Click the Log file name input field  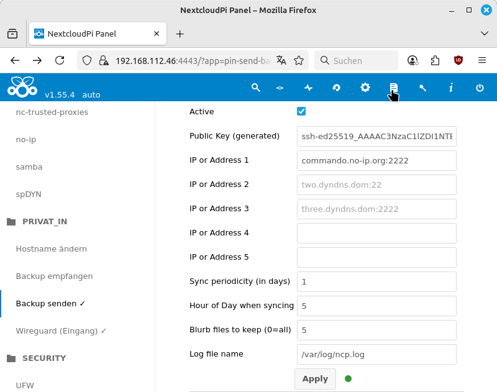(376, 354)
